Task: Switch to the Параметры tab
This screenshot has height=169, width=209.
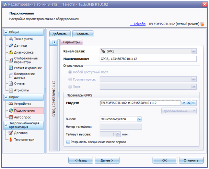Action: pos(72,42)
